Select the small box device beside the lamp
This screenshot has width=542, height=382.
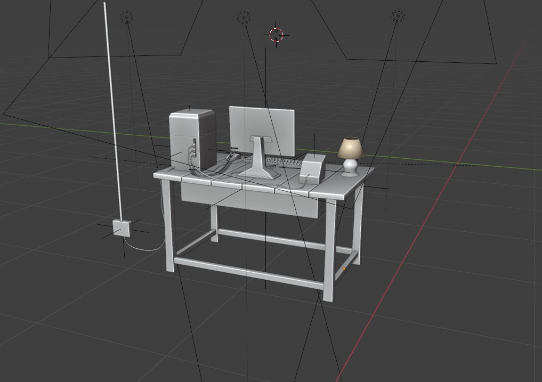coord(312,169)
